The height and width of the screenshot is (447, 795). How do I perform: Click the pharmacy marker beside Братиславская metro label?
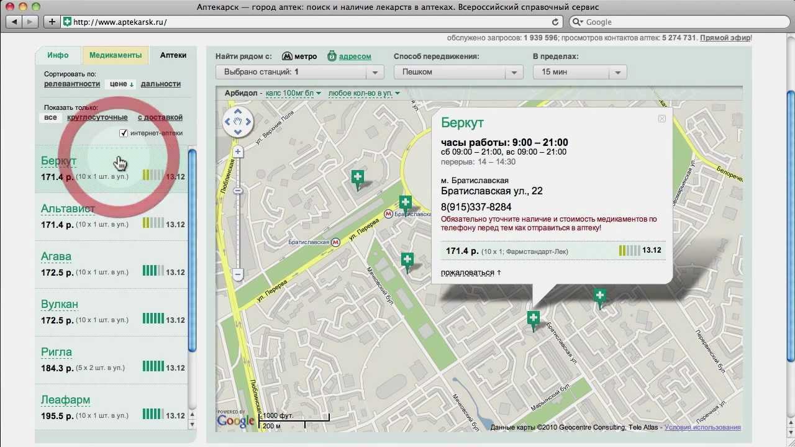point(406,204)
